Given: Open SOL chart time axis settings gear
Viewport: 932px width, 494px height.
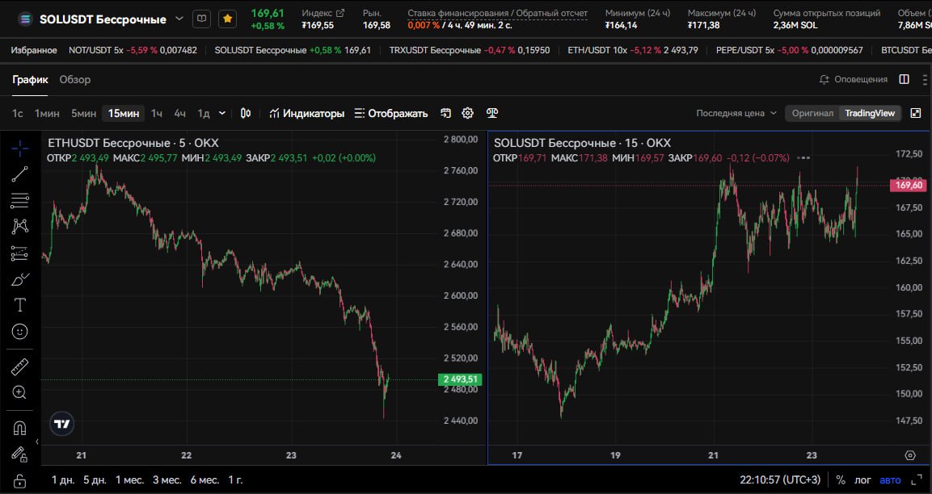Looking at the screenshot, I should tap(910, 455).
